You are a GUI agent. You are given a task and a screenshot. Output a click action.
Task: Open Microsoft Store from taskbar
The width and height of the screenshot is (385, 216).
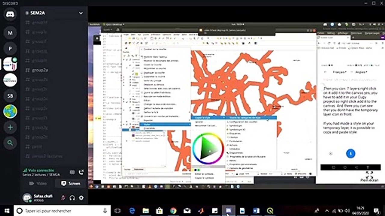tap(159, 211)
